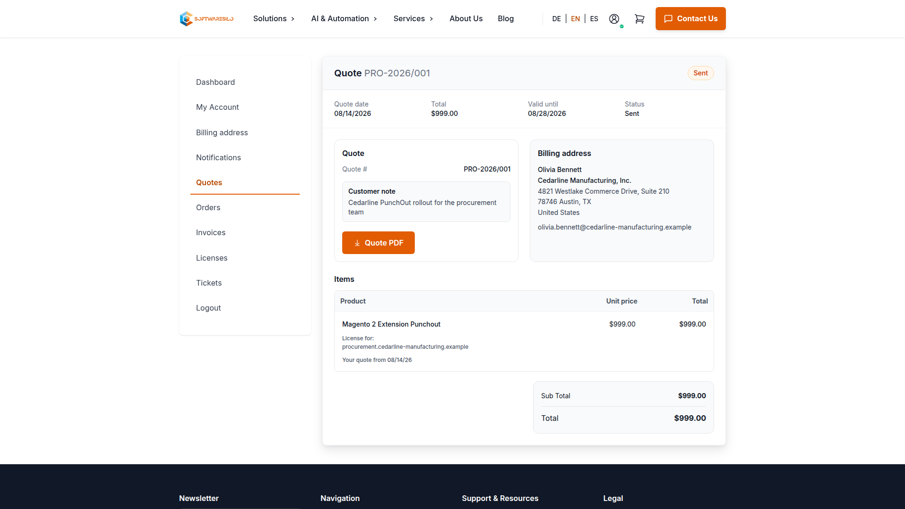Open the user account icon
This screenshot has height=509, width=905.
click(614, 19)
